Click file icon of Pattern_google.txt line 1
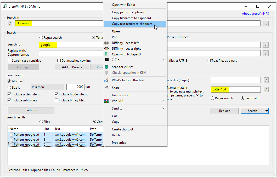 coord(11,135)
